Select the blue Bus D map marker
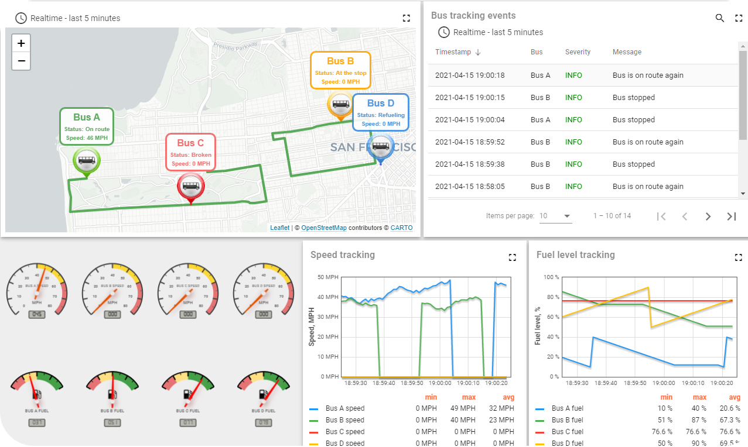Viewport: 748px width, 447px height. pos(381,149)
